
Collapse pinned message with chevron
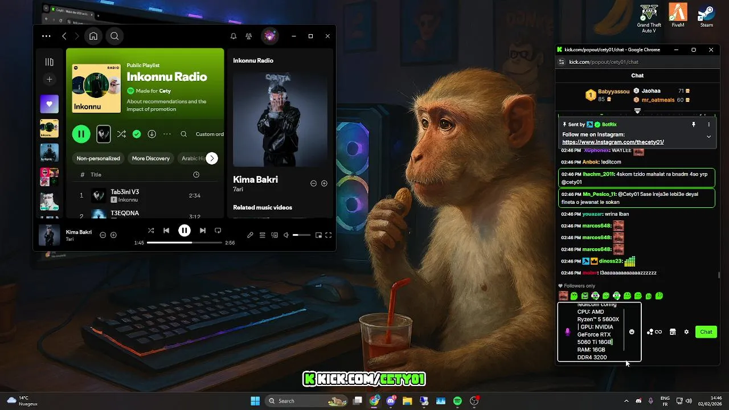pos(708,137)
